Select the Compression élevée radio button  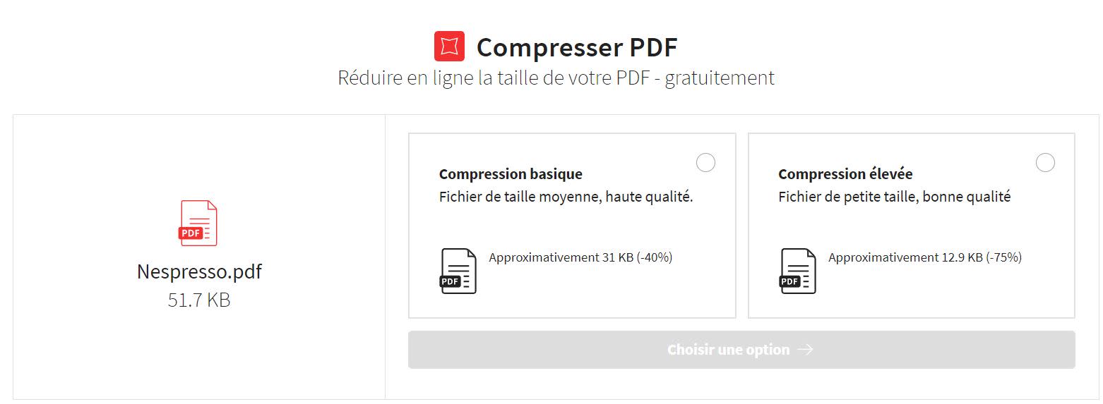click(1045, 163)
